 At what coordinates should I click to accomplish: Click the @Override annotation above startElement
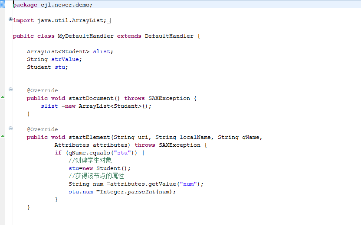click(x=43, y=129)
